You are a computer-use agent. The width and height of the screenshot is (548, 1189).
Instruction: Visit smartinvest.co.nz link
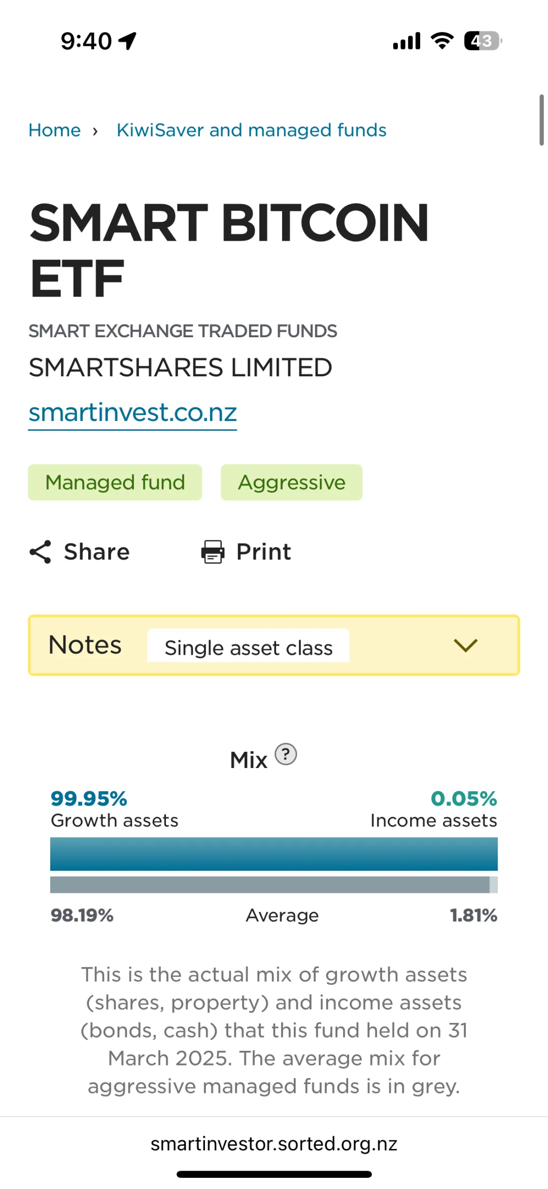tap(132, 412)
